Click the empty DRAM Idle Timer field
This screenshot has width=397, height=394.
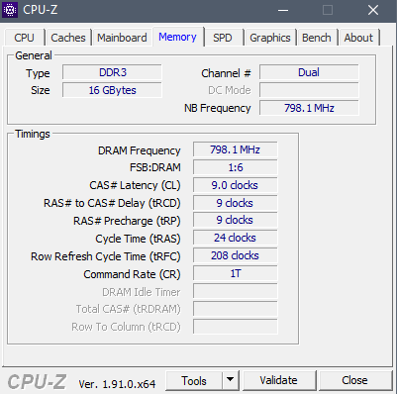click(236, 291)
